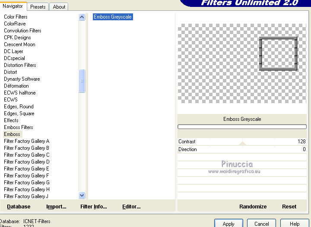Image resolution: width=311 pixels, height=227 pixels.
Task: Select the Distort category
Action: click(10, 72)
